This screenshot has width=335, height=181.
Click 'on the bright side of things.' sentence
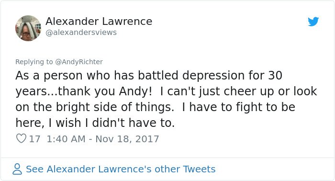coord(95,107)
